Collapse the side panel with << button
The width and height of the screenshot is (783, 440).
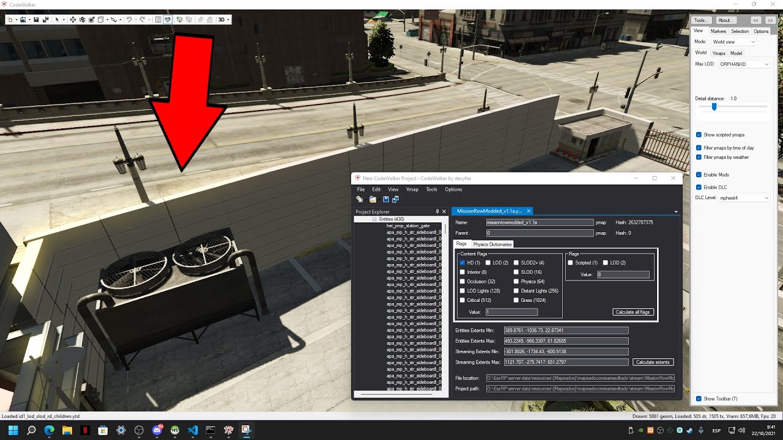pyautogui.click(x=757, y=20)
